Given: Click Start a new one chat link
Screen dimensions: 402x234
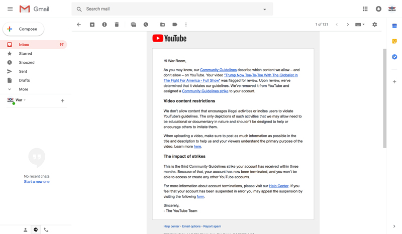Looking at the screenshot, I should pyautogui.click(x=37, y=182).
